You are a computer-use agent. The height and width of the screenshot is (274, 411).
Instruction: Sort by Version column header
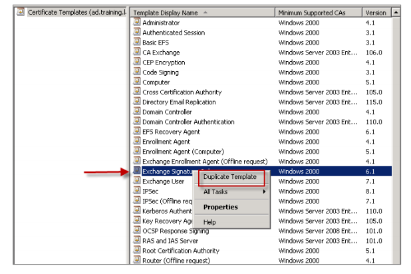click(376, 13)
